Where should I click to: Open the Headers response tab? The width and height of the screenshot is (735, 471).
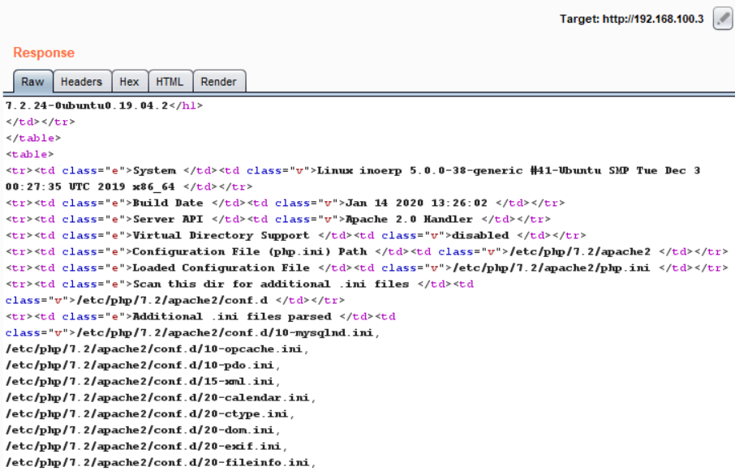pyautogui.click(x=82, y=81)
